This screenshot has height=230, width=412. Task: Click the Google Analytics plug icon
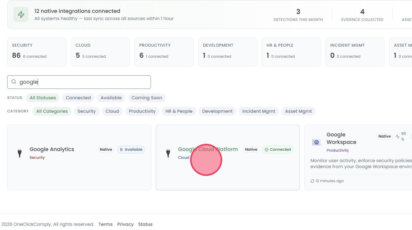[x=20, y=153]
